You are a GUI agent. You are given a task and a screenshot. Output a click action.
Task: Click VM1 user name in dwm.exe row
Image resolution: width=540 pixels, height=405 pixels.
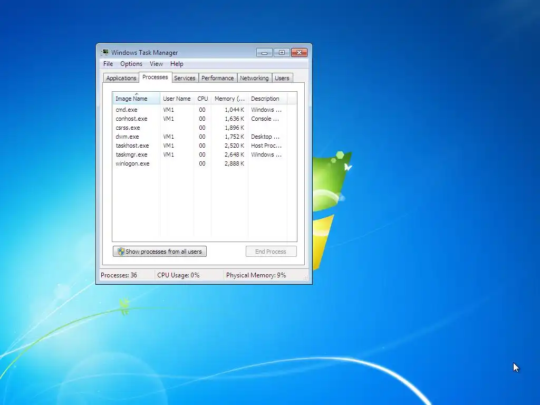168,137
